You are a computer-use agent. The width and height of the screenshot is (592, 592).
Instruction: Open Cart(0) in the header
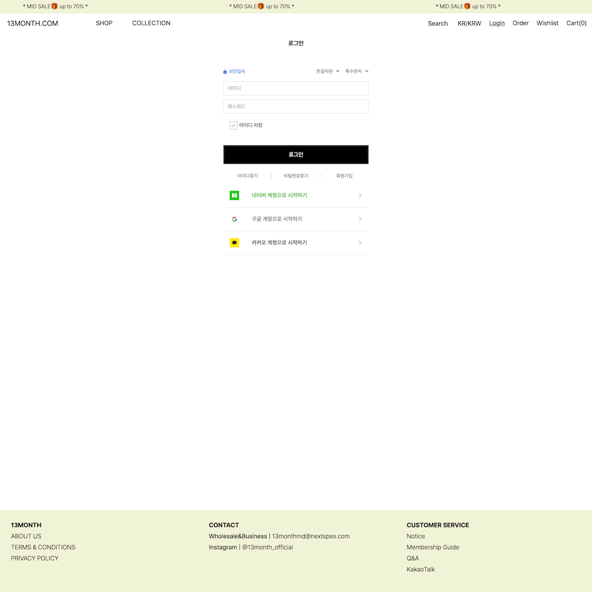(576, 23)
